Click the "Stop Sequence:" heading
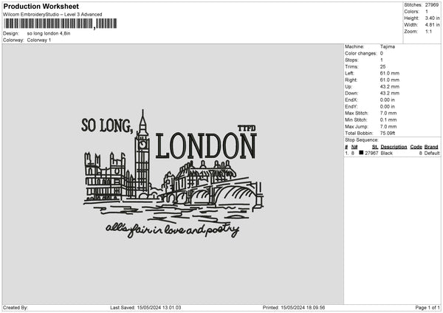443x313 pixels. [x=361, y=140]
